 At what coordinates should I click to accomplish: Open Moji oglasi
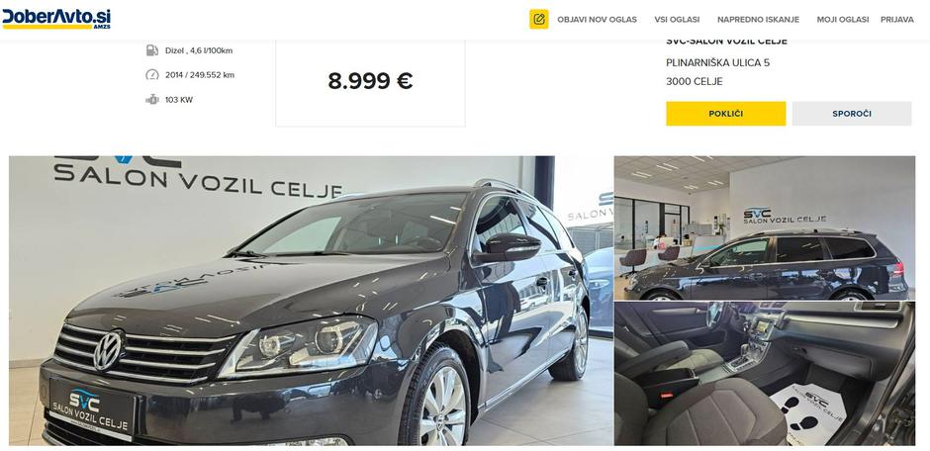[x=842, y=20]
